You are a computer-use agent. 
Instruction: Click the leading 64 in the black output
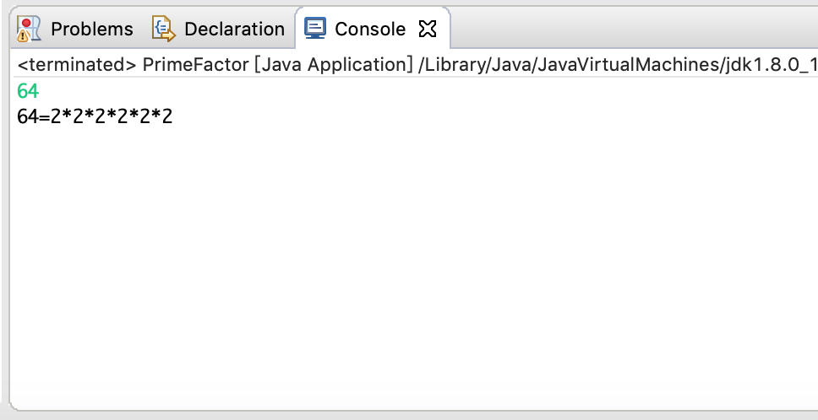(28, 116)
